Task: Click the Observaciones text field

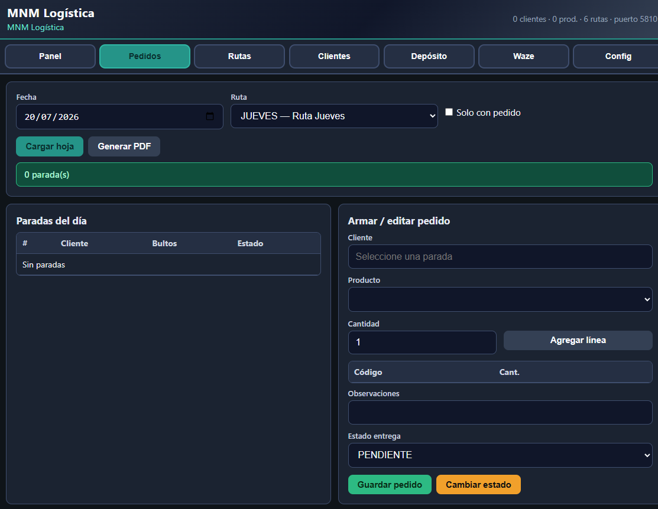Action: coord(500,412)
